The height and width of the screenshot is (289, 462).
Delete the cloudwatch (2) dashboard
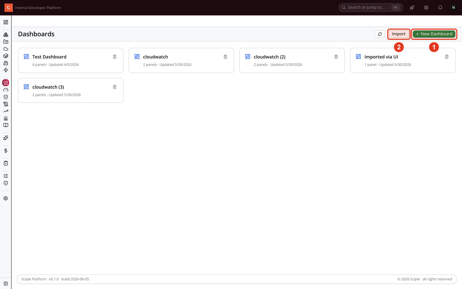tap(336, 57)
